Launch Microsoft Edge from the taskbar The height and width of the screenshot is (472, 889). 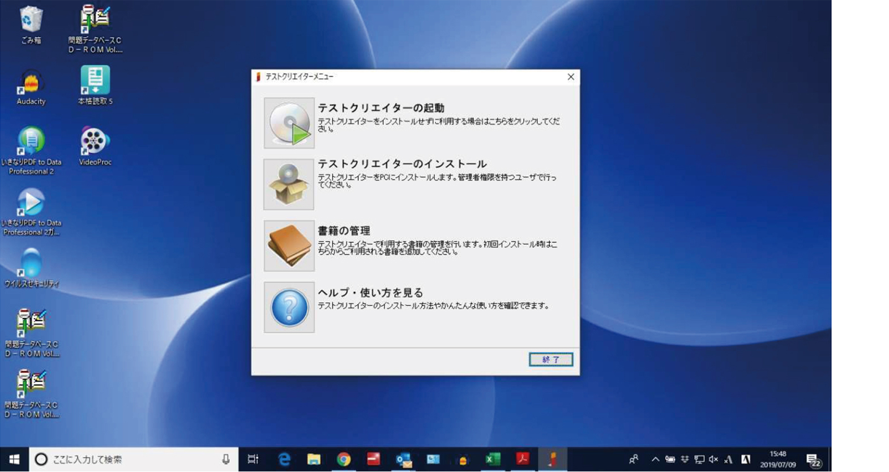click(x=284, y=460)
